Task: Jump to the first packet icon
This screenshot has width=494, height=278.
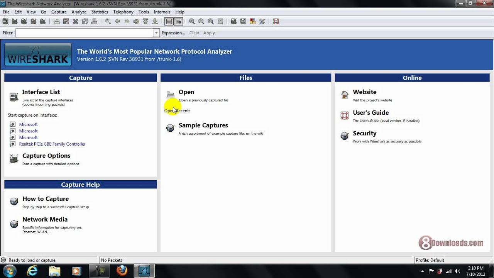Action: tap(145, 22)
